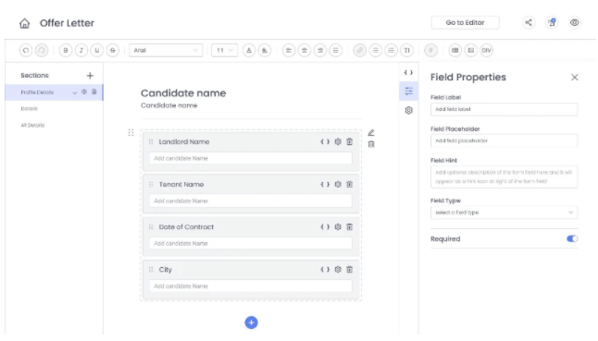
Task: Delete the Tenant Name field
Action: [349, 184]
